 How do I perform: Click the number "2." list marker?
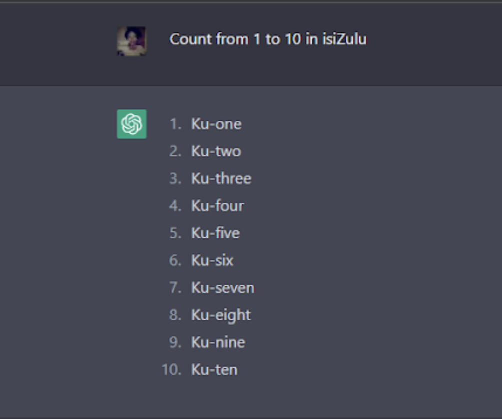point(175,151)
